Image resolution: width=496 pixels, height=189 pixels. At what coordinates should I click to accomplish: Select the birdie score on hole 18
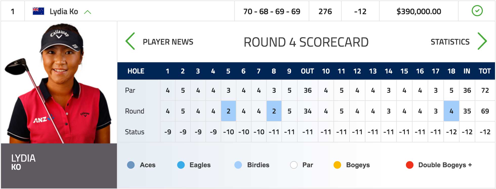pyautogui.click(x=451, y=111)
